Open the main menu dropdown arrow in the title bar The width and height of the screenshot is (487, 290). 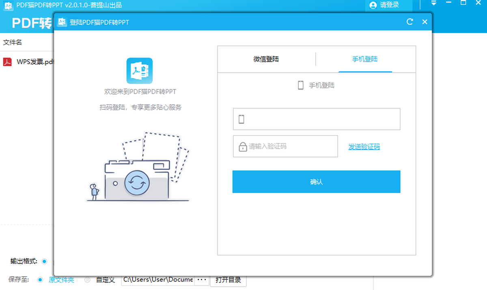pyautogui.click(x=434, y=3)
